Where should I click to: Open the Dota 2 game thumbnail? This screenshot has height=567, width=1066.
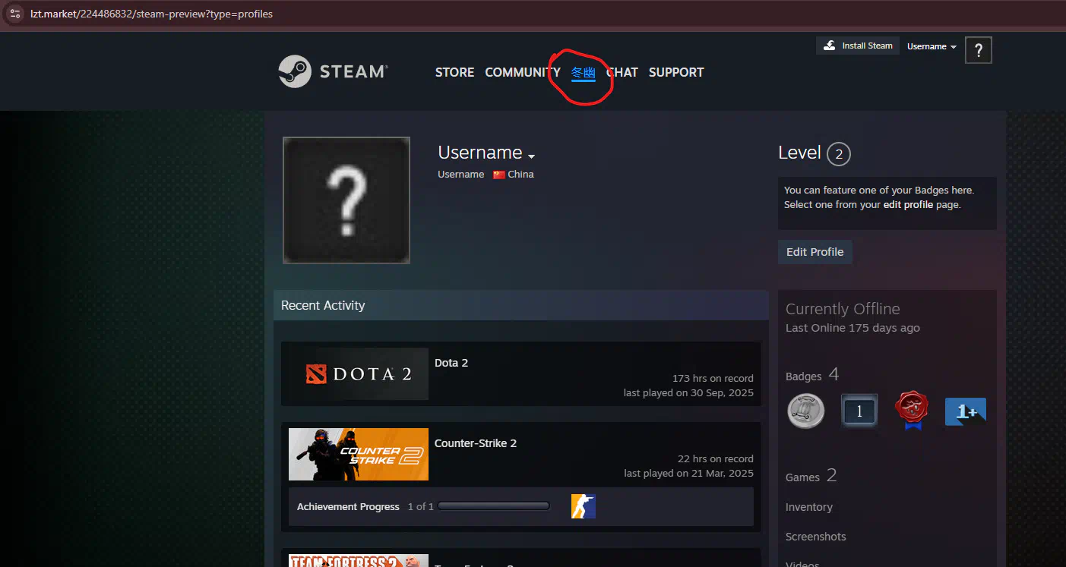(x=358, y=373)
